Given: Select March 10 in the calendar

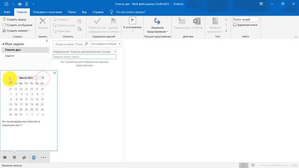Looking at the screenshot, I should tap(21, 99).
